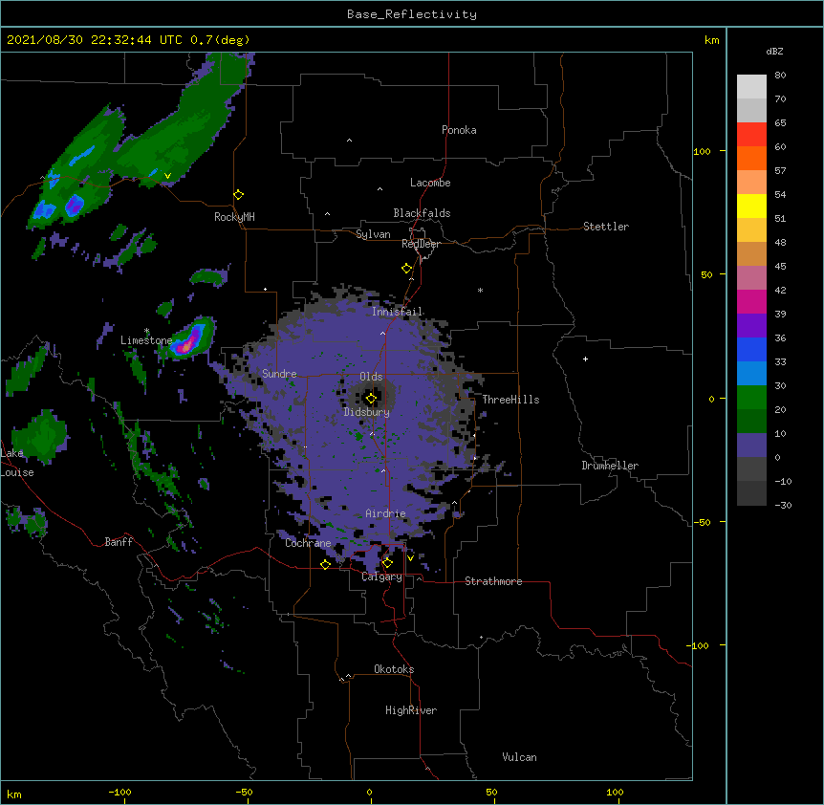This screenshot has width=824, height=805.
Task: Click the Drumheller city label
Action: pos(610,466)
